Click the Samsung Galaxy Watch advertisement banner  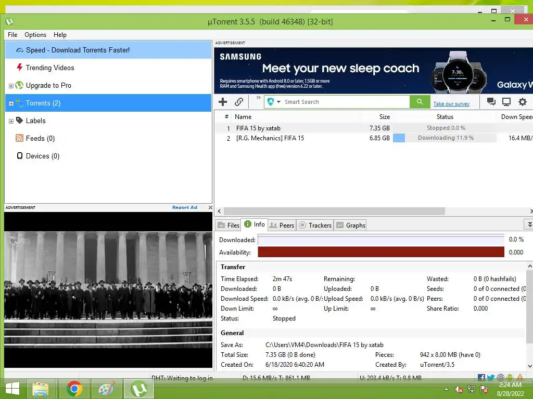[x=374, y=71]
